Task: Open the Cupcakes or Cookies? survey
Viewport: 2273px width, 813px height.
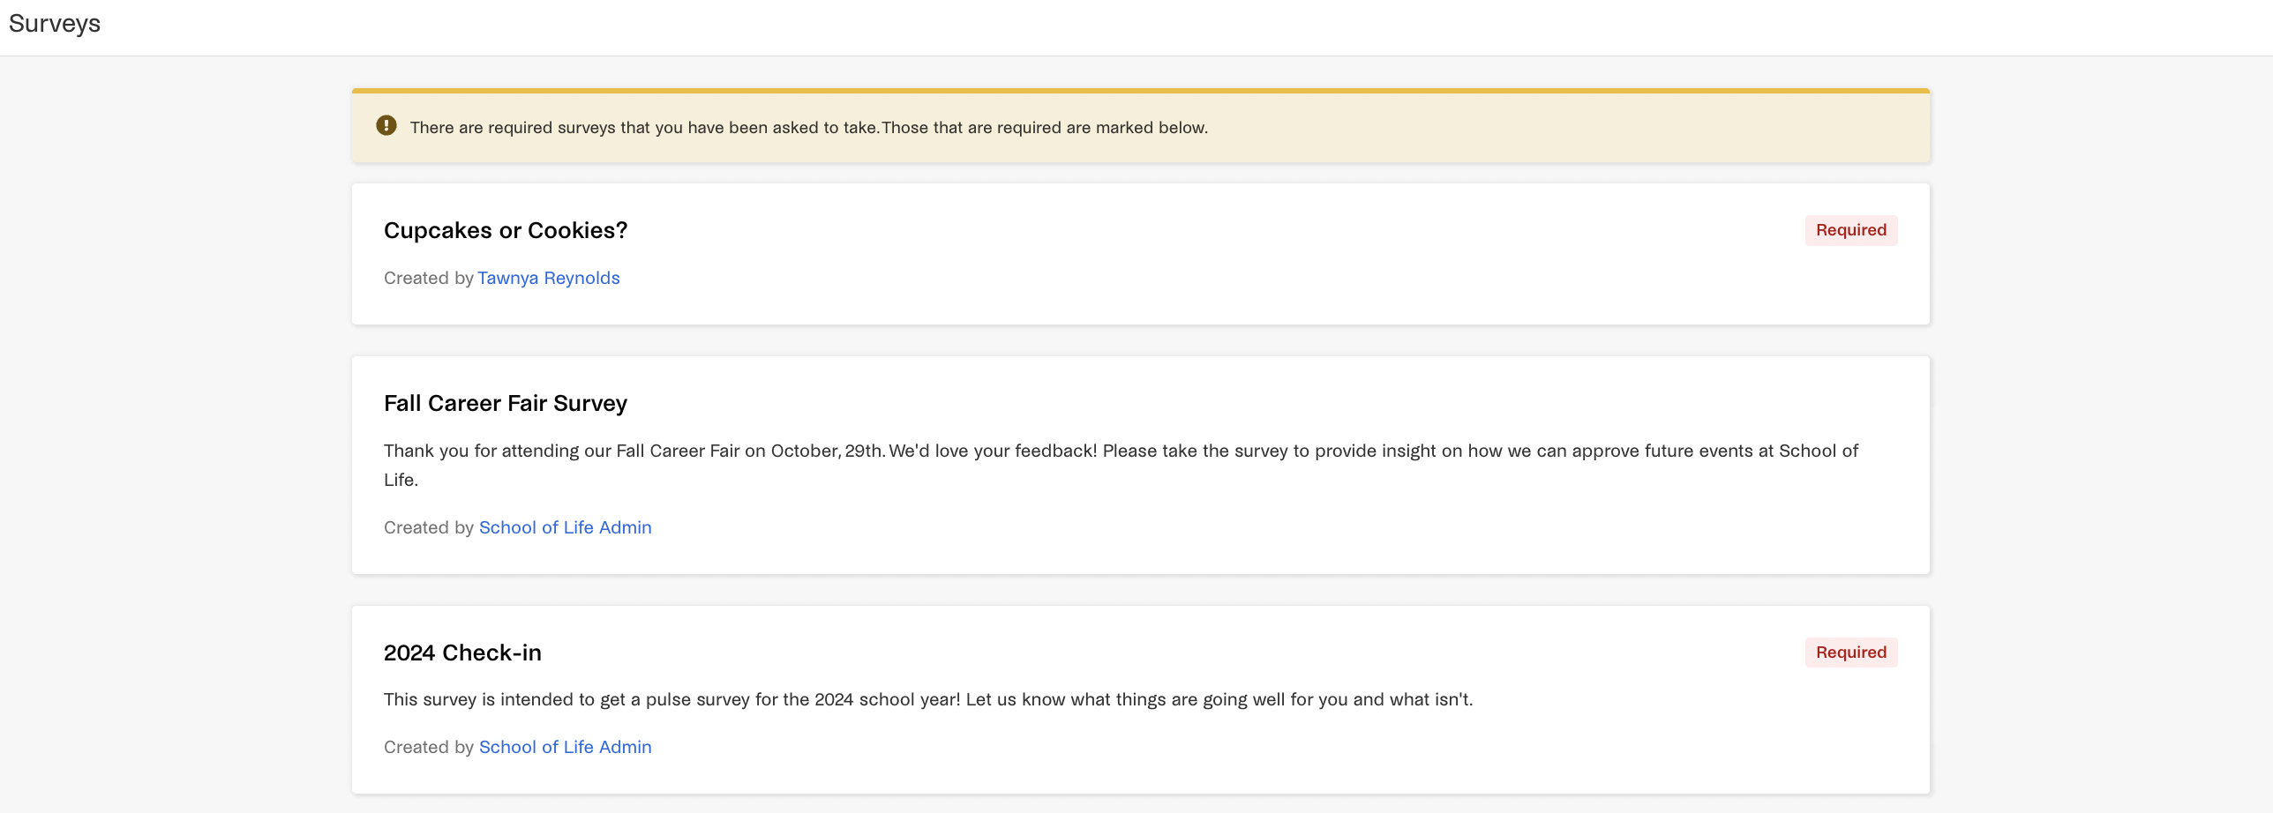Action: pos(506,230)
